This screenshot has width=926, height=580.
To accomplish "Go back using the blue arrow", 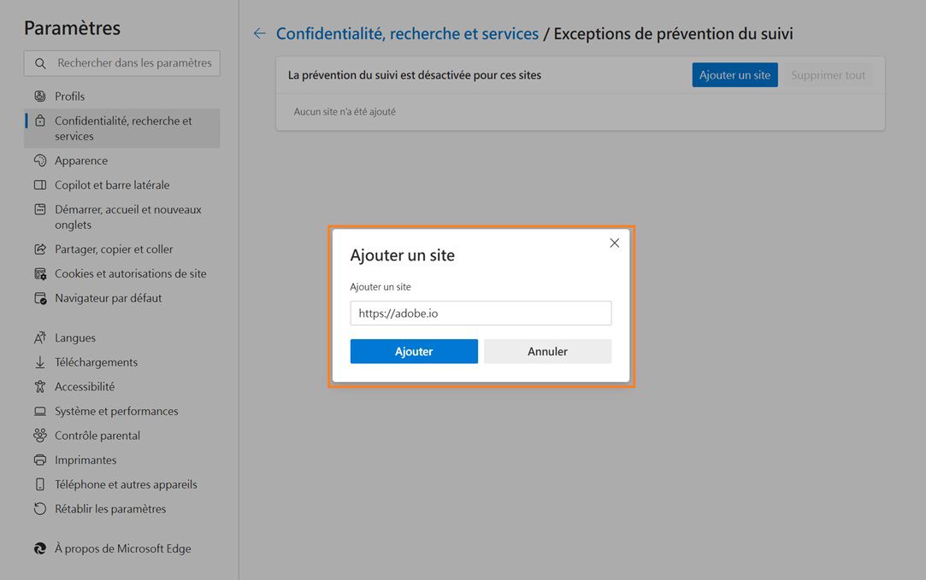I will click(x=259, y=32).
